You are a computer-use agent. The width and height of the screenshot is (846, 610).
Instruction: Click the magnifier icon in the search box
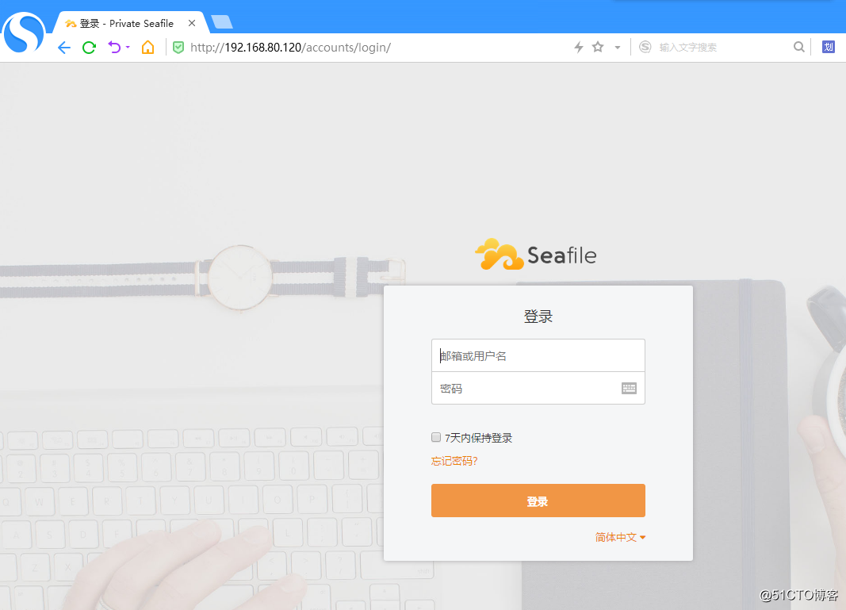[798, 47]
